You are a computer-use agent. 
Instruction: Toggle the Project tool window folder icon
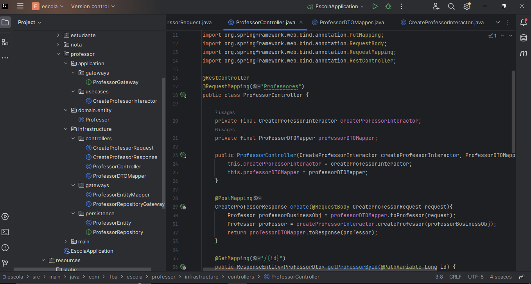click(5, 22)
